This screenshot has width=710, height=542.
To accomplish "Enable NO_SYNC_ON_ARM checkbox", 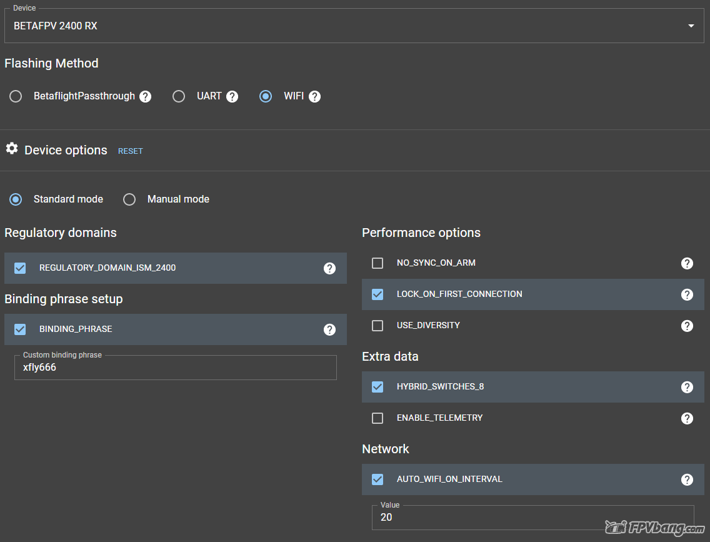I will click(x=377, y=263).
